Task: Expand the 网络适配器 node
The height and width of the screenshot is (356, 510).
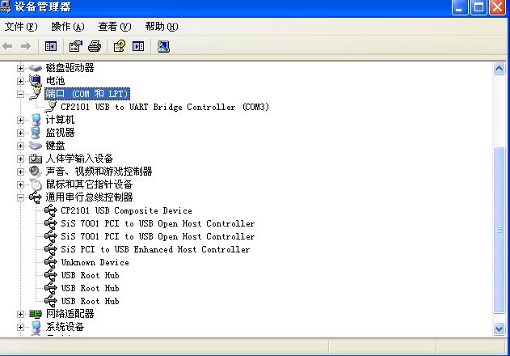Action: point(21,314)
